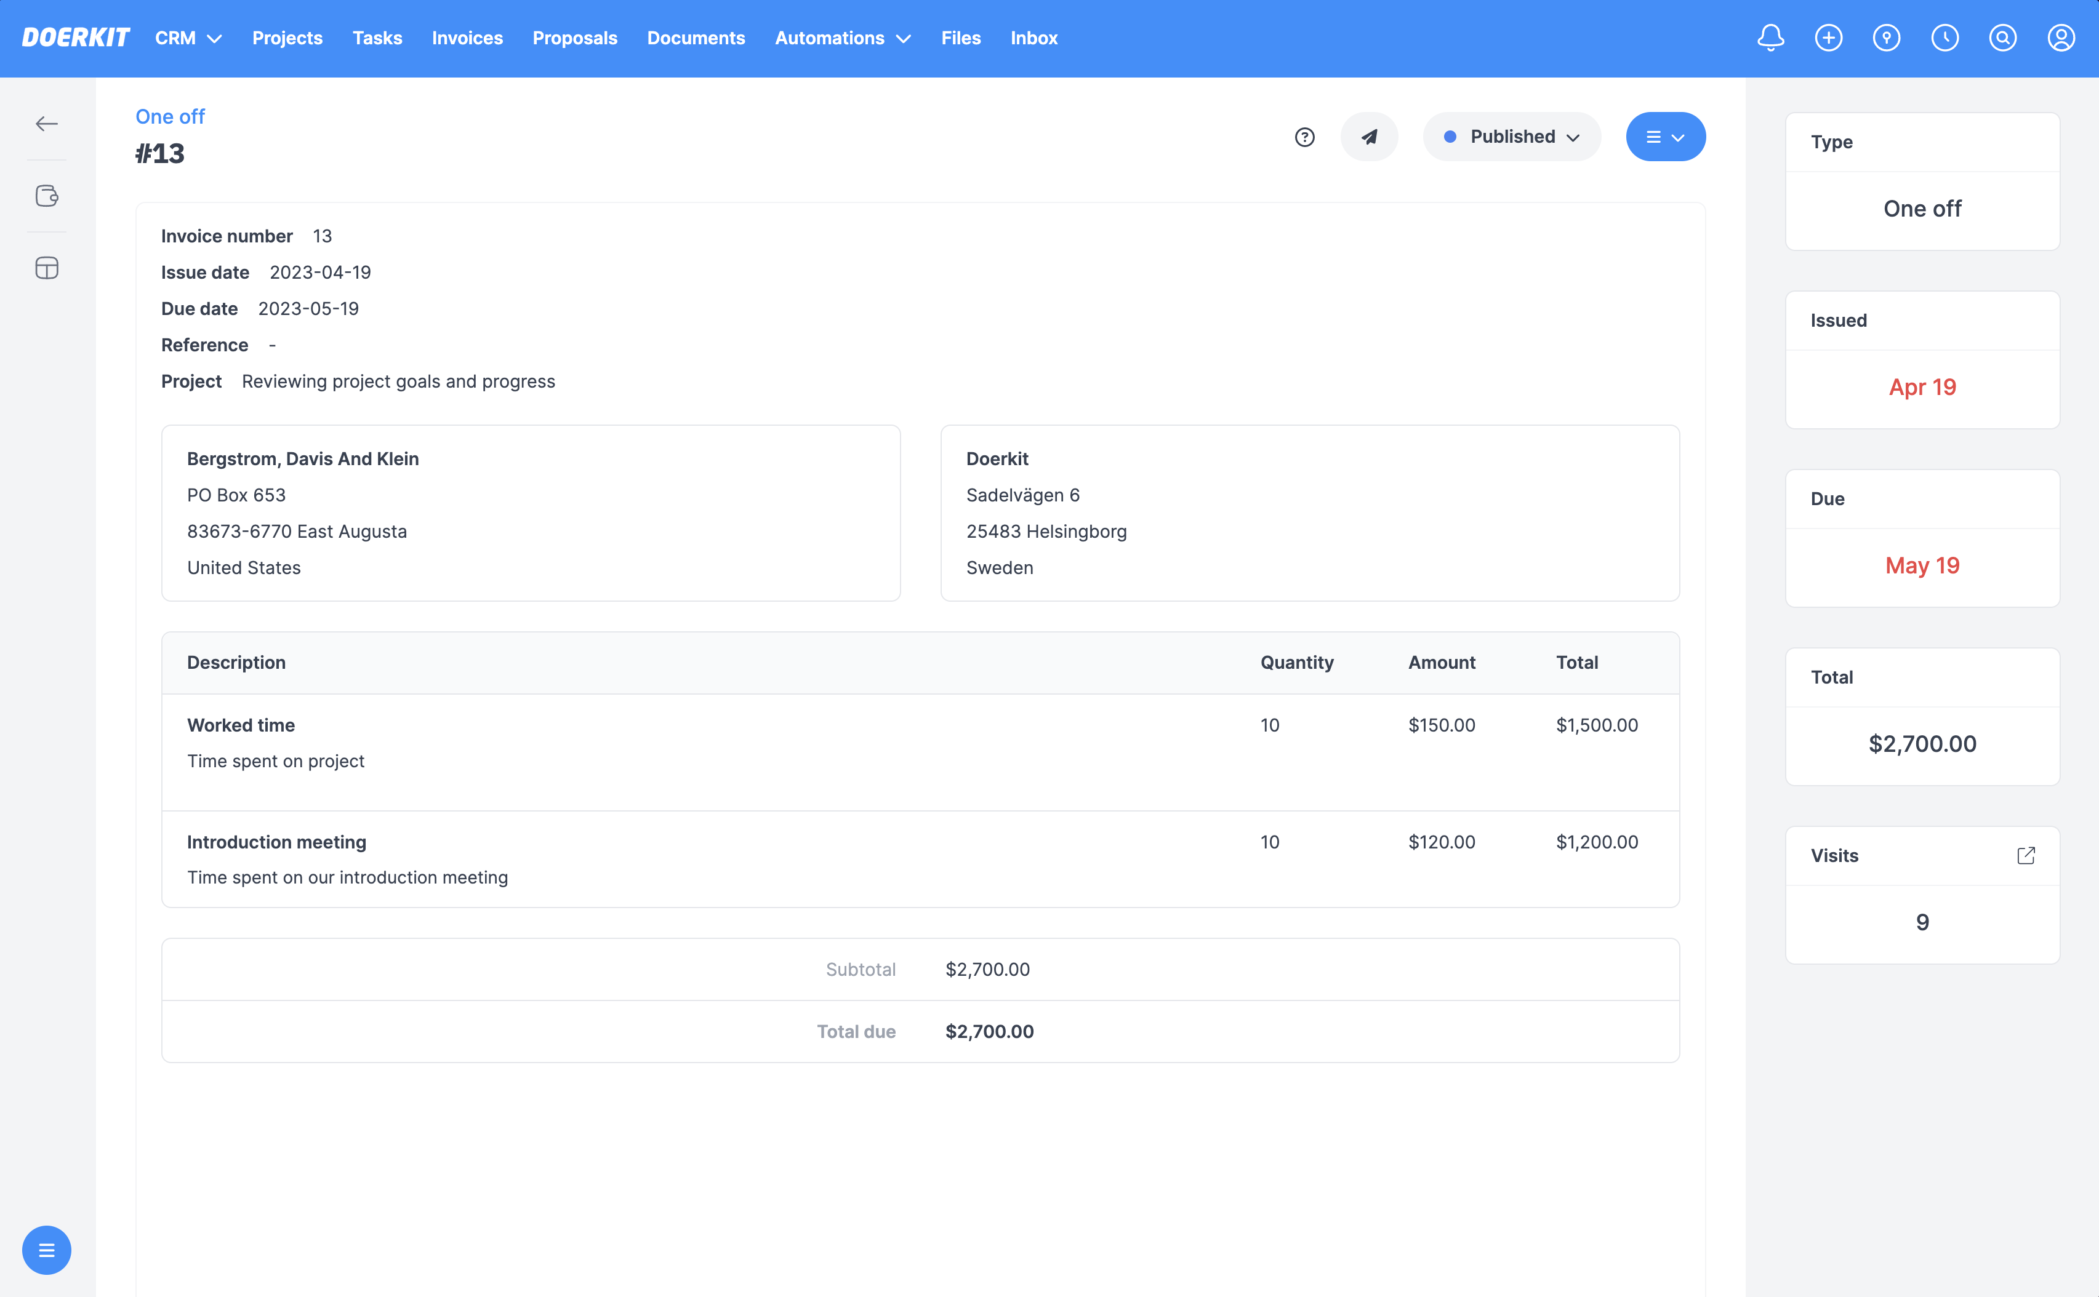This screenshot has width=2099, height=1297.
Task: Open Visits in new window via external link icon
Action: pos(2026,855)
